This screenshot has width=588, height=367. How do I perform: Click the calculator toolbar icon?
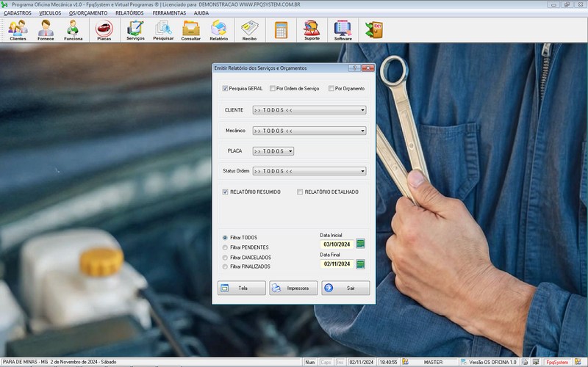(x=281, y=30)
